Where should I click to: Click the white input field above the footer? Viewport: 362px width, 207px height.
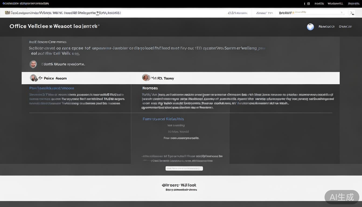(184, 168)
